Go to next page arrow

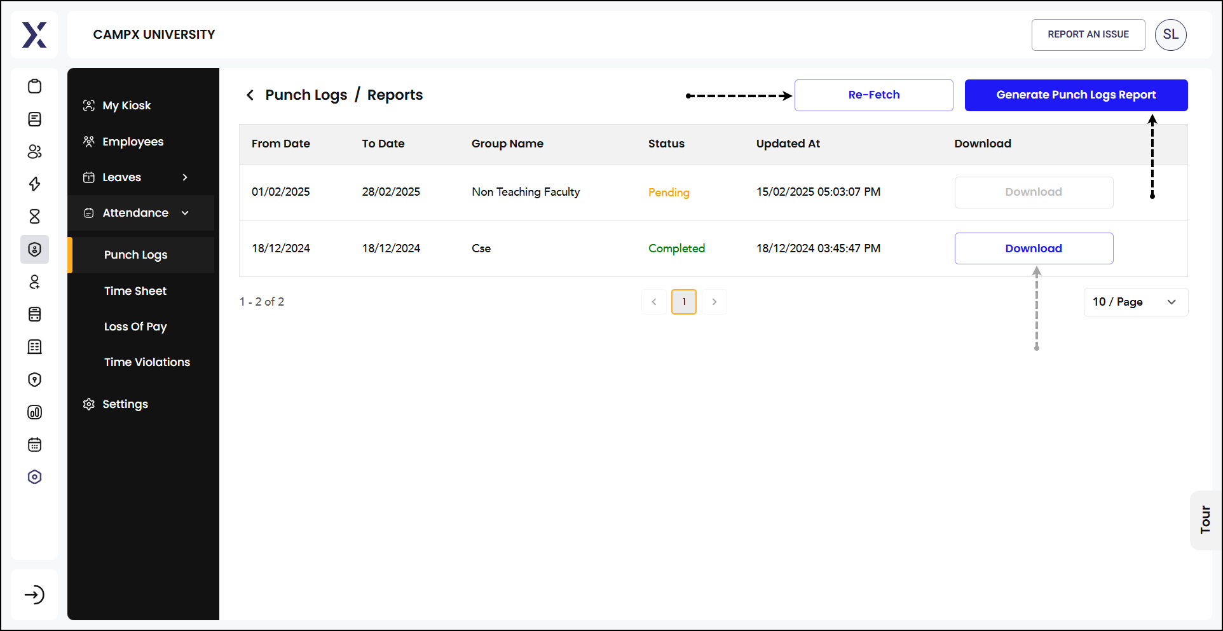coord(714,302)
